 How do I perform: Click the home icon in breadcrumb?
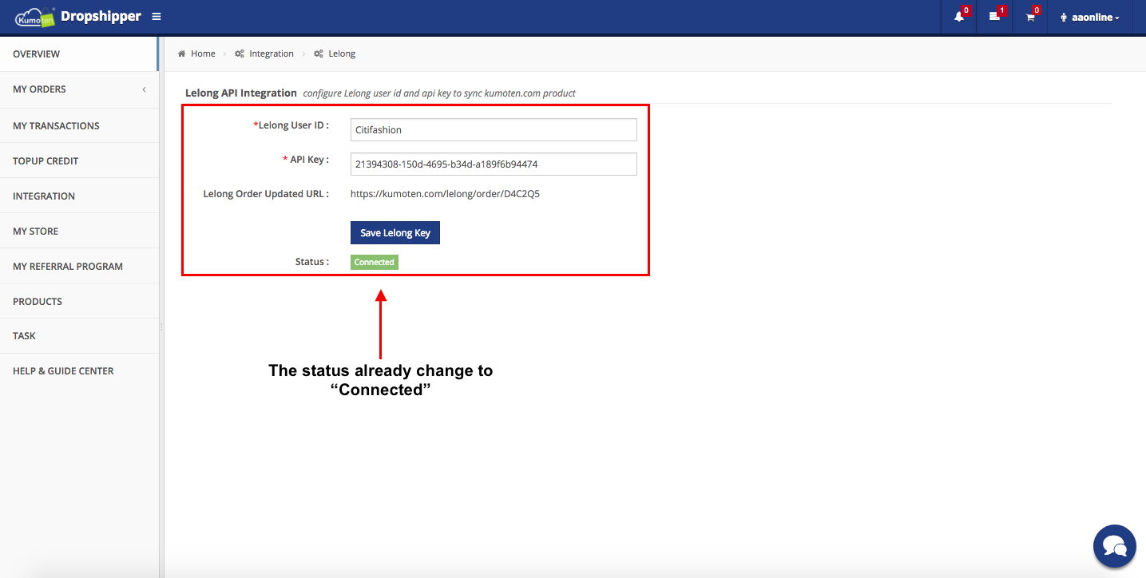182,53
